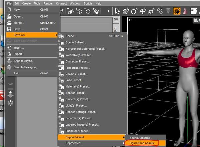The width and height of the screenshot is (200, 147).
Task: Select Light(s) Preset...
Action: 92,106
